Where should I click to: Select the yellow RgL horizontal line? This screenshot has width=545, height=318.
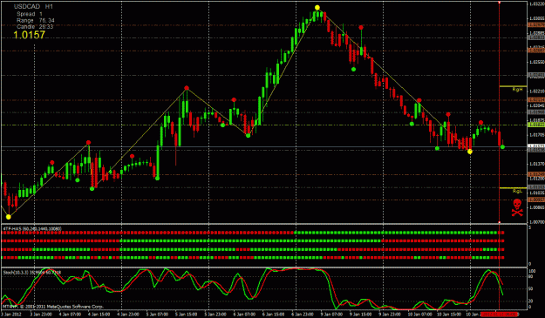[513, 188]
